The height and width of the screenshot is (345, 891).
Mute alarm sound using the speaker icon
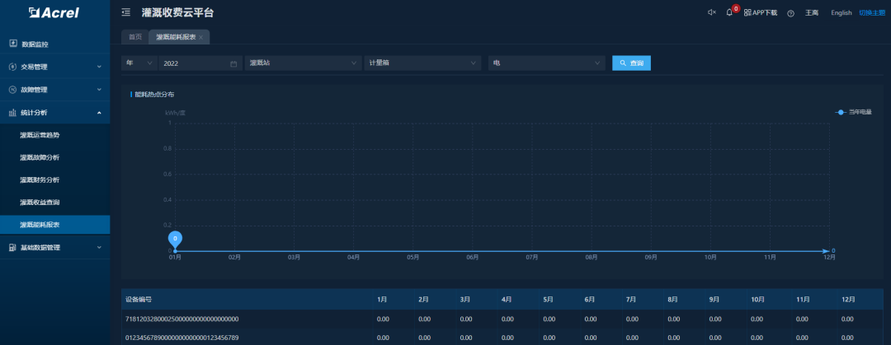pyautogui.click(x=711, y=12)
